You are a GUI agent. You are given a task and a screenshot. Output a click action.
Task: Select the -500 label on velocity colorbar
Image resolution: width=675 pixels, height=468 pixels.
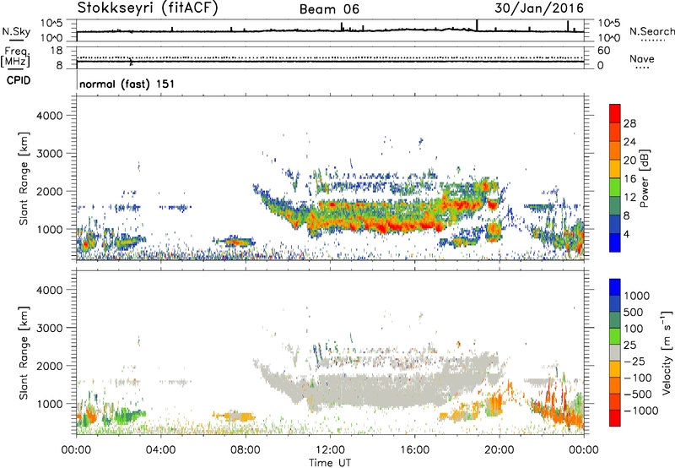click(637, 395)
